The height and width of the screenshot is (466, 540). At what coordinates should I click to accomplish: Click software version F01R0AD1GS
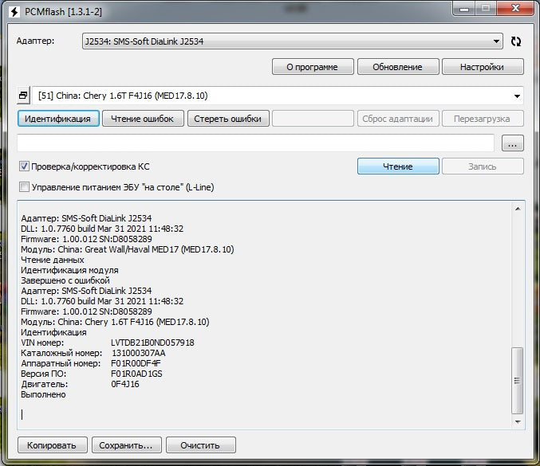pos(136,374)
